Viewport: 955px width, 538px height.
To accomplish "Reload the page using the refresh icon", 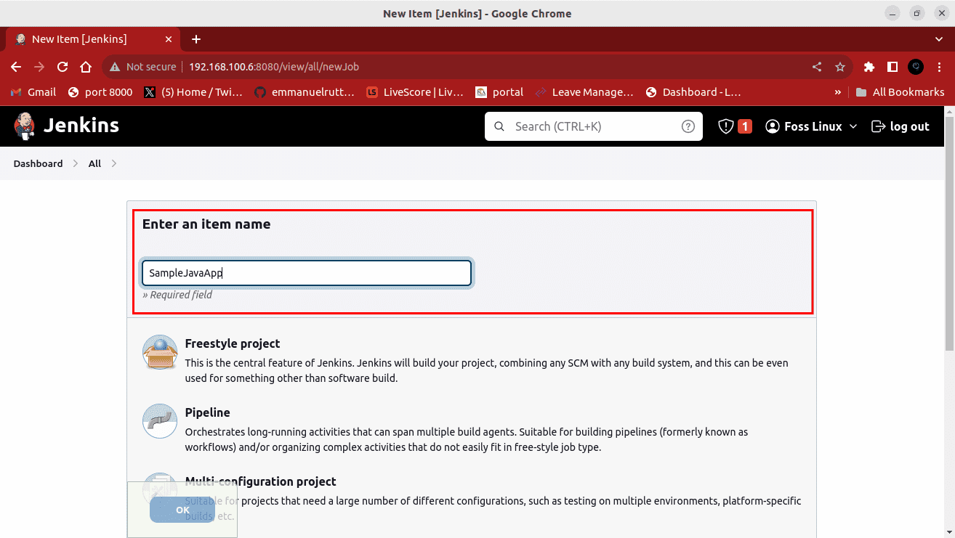I will [63, 67].
